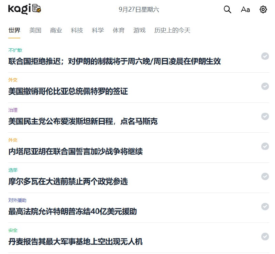Click the Kagi bee logo
275x254 pixels.
point(24,9)
